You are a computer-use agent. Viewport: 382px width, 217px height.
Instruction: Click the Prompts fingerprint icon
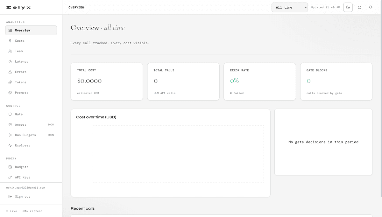[10, 93]
